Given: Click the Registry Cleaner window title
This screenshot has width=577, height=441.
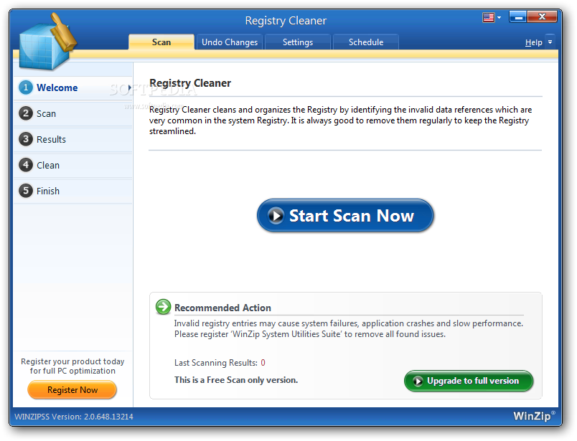Looking at the screenshot, I should 286,21.
